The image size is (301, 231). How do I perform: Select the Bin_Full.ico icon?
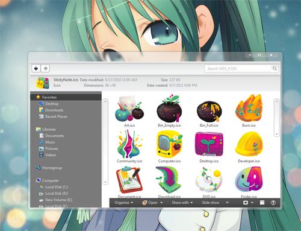(x=209, y=111)
